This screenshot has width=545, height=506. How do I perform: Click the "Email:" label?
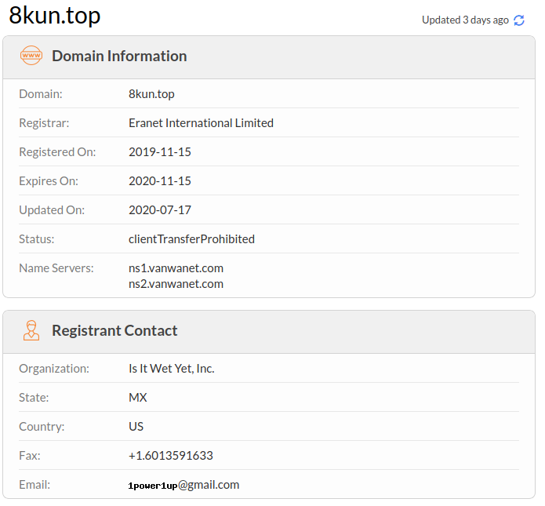point(35,485)
